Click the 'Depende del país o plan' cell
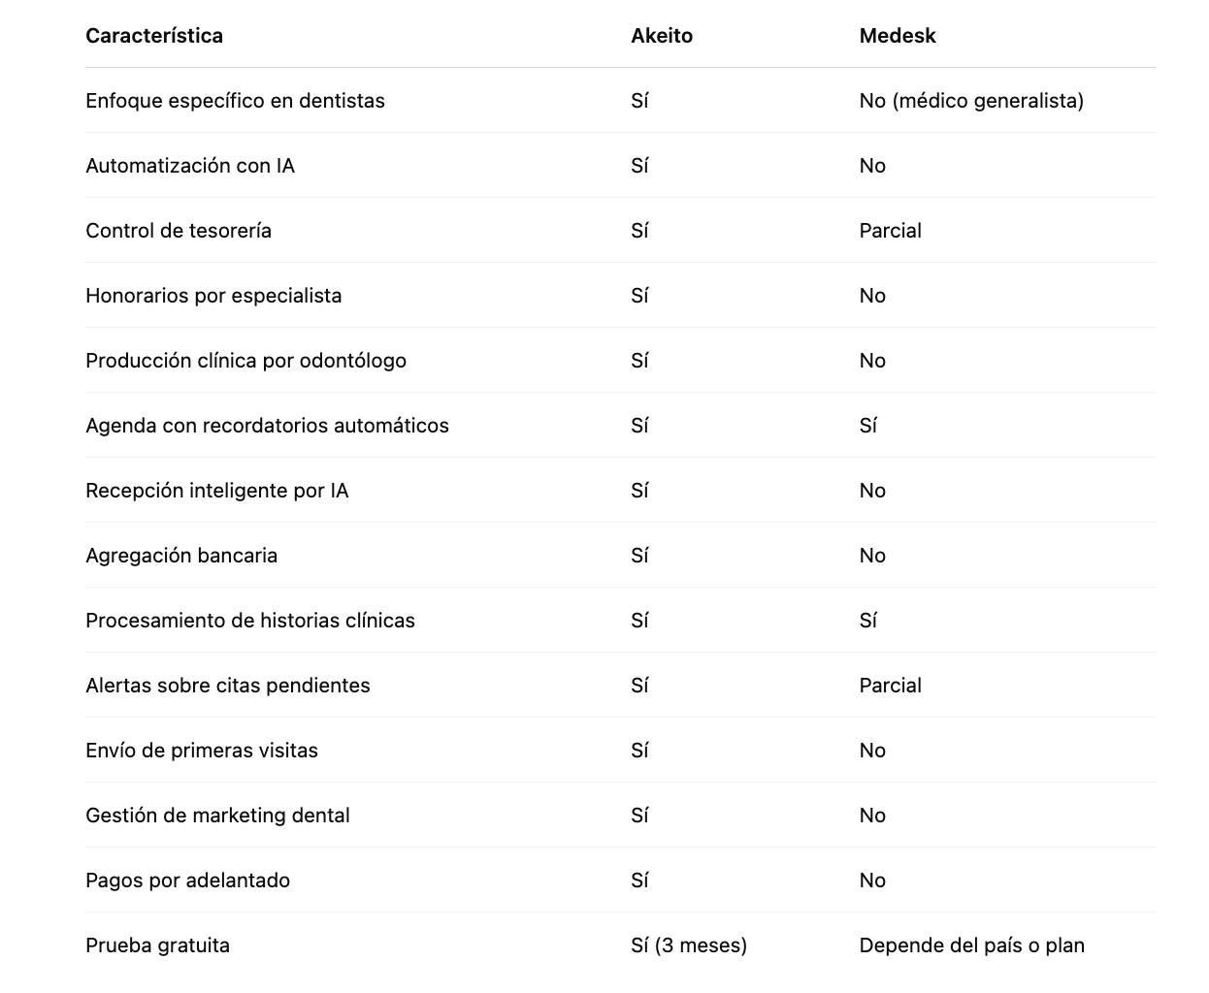This screenshot has width=1209, height=993. [x=971, y=945]
